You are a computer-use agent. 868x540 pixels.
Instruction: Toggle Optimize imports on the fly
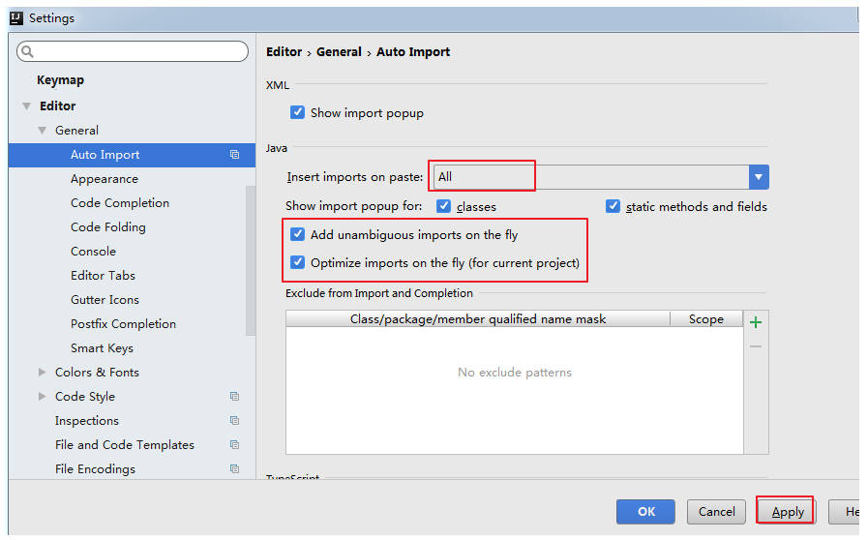(297, 262)
